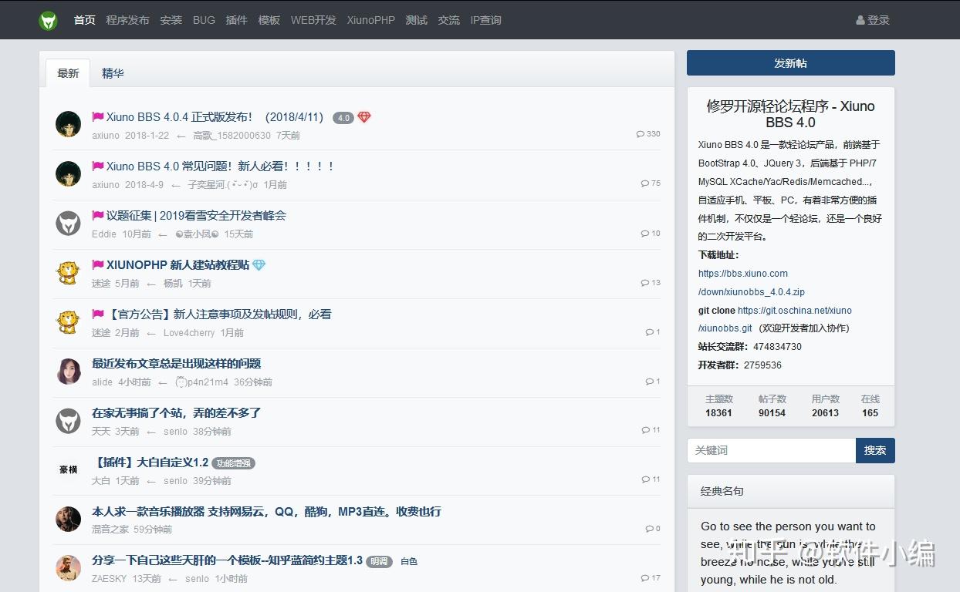
Task: Click the 功能增强 tag badge
Action: (x=233, y=463)
